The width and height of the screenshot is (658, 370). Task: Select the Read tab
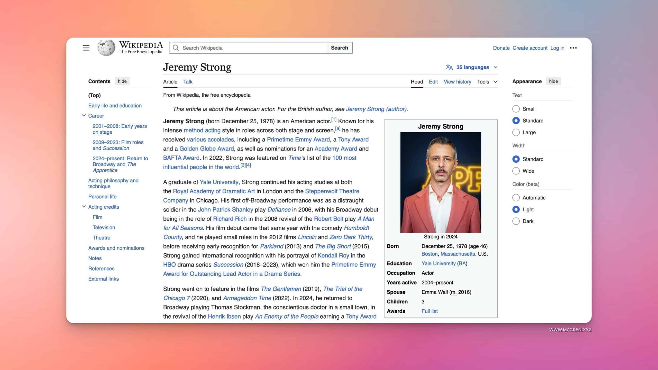417,82
